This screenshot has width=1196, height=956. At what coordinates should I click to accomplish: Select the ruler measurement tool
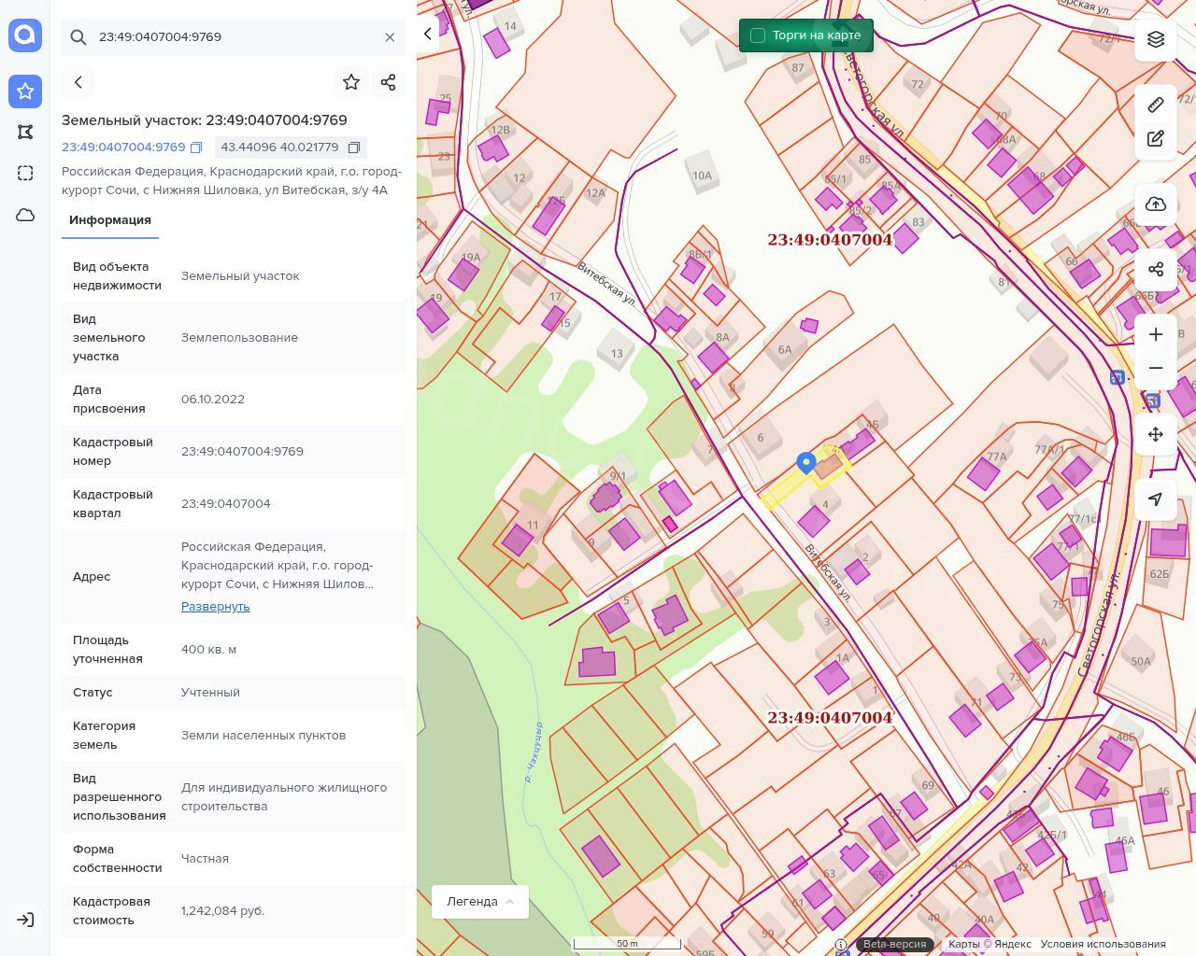click(1156, 105)
